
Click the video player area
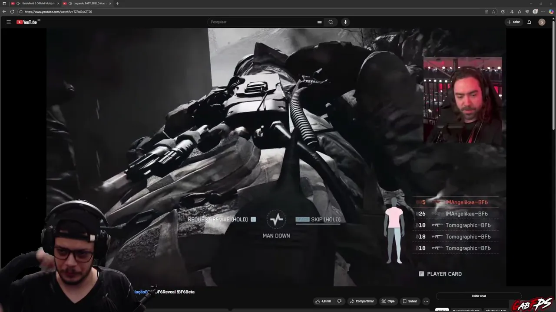click(276, 157)
